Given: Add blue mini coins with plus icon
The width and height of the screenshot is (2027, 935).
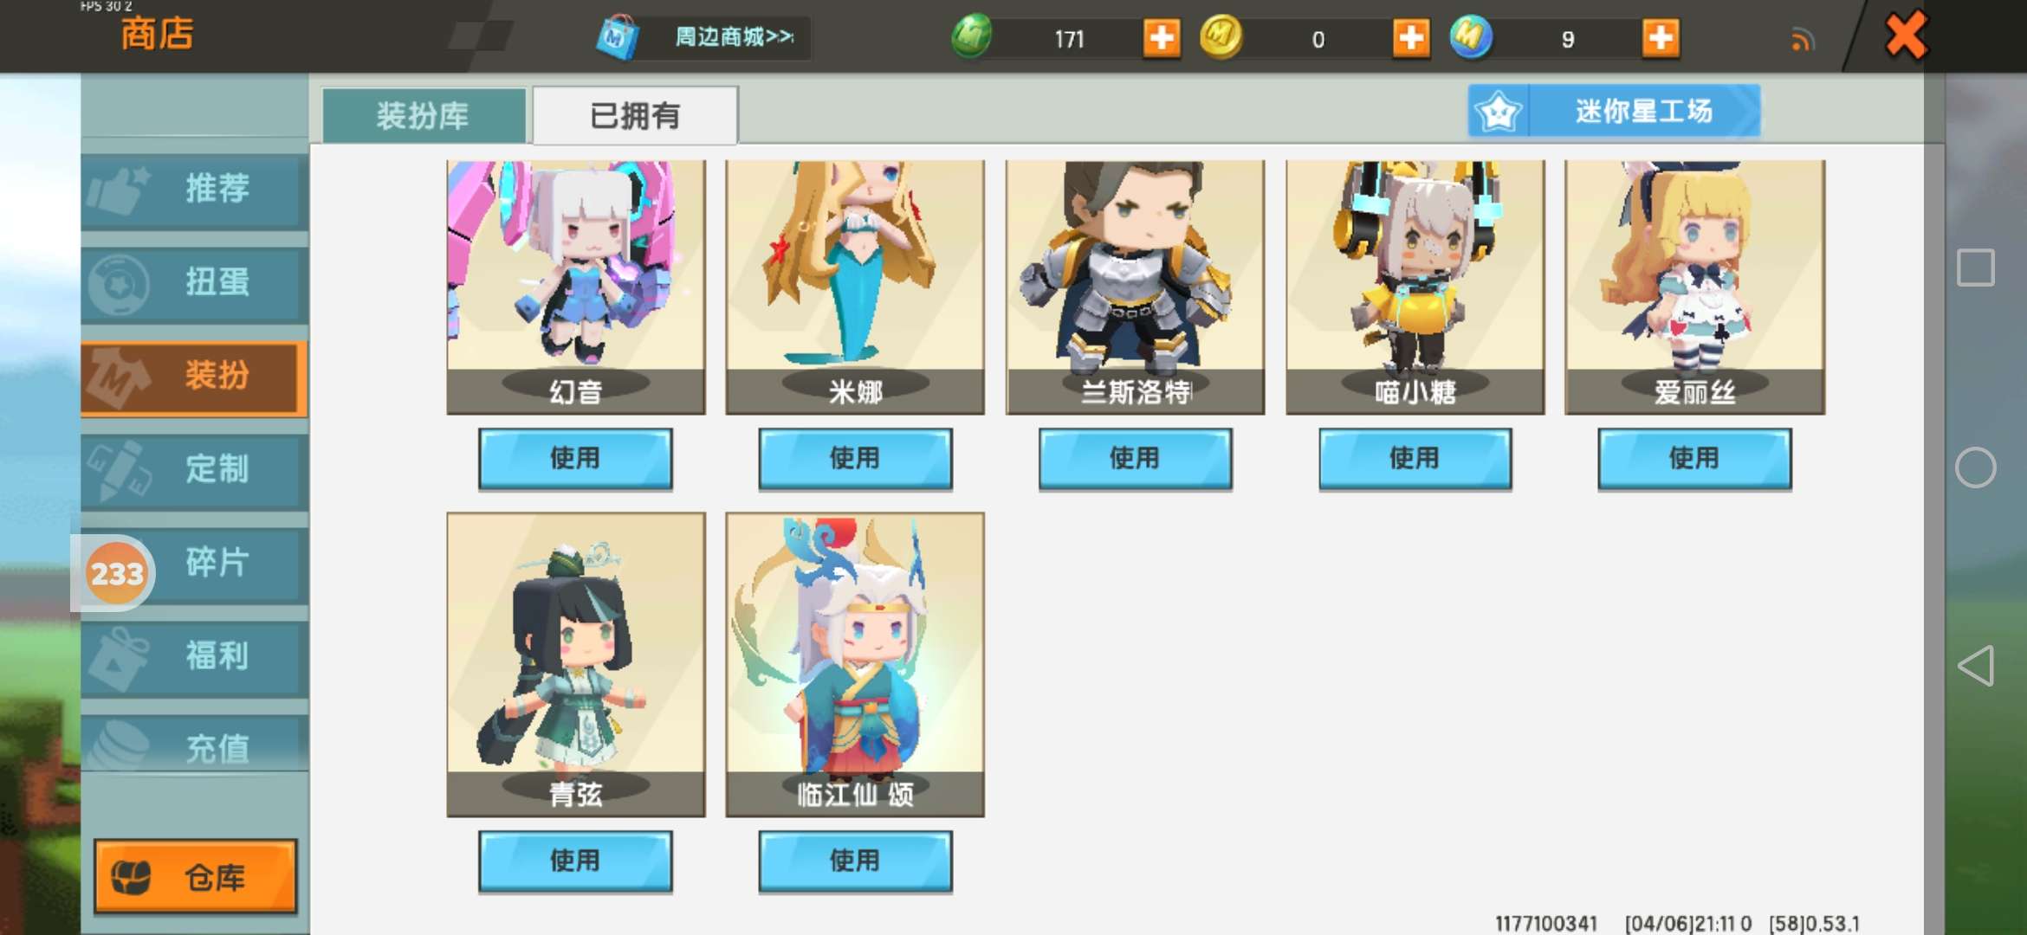Looking at the screenshot, I should (1661, 38).
